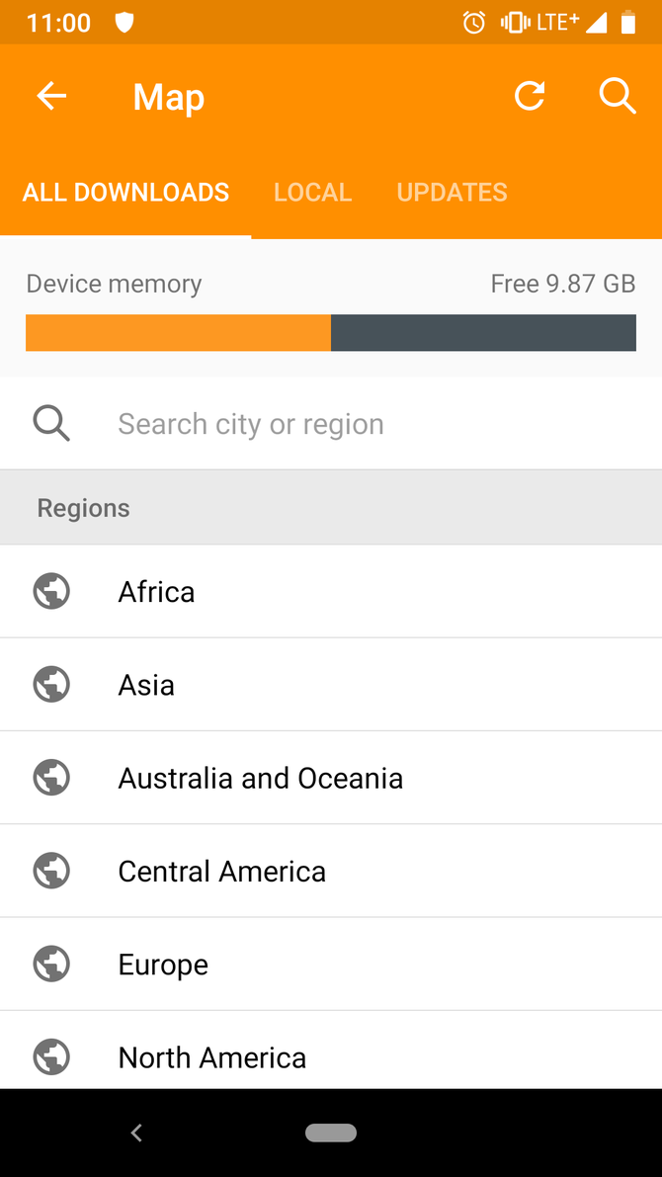
Task: Tap the globe icon beside Asia
Action: 51,685
